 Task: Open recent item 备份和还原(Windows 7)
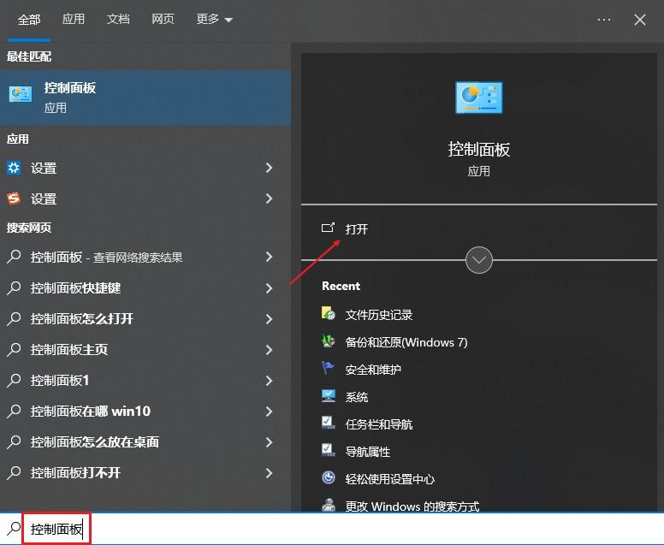coord(406,342)
